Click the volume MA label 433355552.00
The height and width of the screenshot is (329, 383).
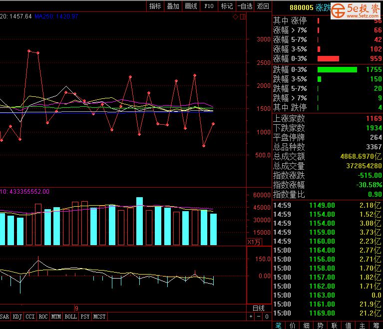(x=24, y=192)
